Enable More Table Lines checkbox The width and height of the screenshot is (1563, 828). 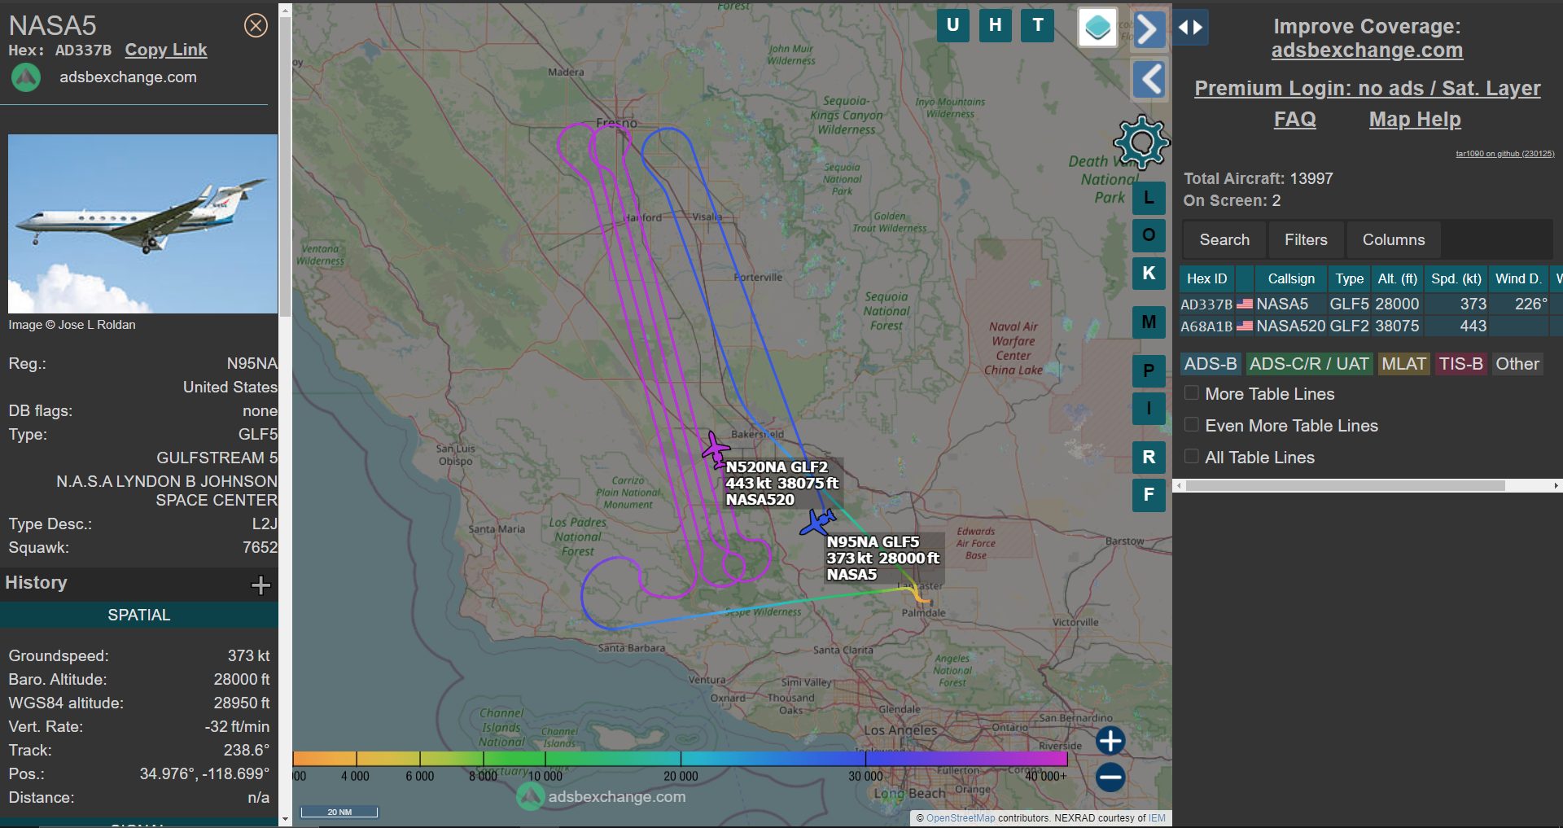(x=1192, y=393)
